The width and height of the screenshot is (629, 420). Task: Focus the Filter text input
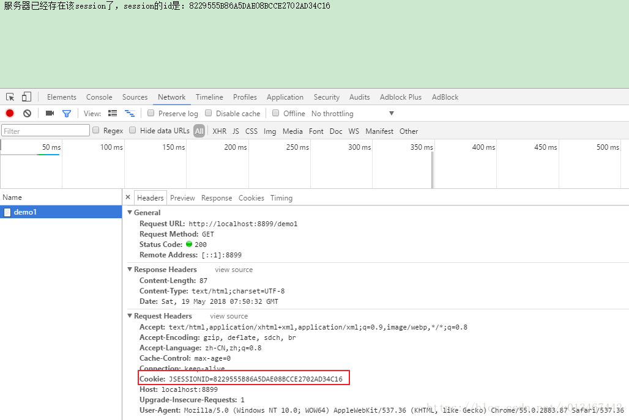pos(45,131)
